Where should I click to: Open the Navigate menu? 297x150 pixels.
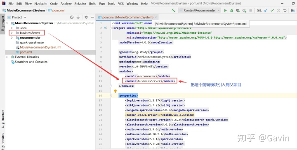tap(41, 4)
